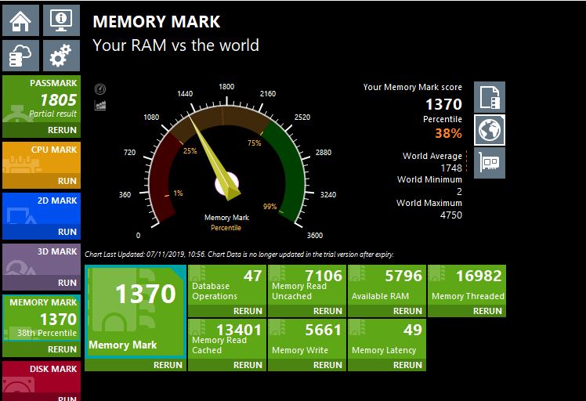
Task: Rerun the PassMark overall test
Action: [42, 130]
